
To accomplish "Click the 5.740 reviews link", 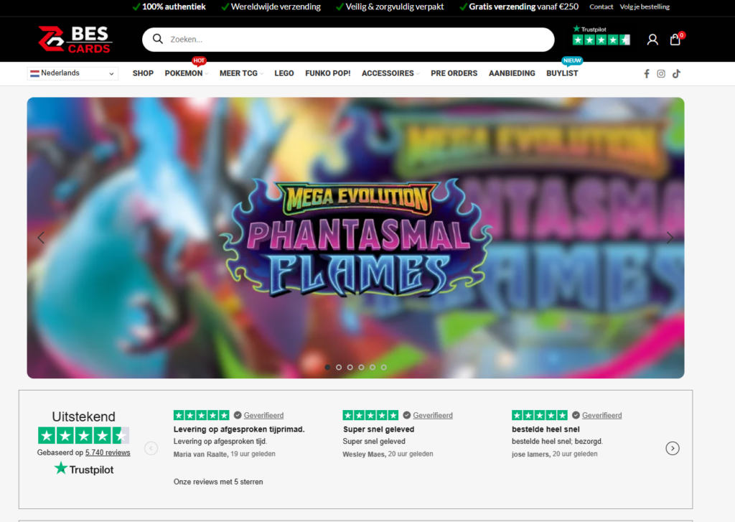I will point(108,452).
